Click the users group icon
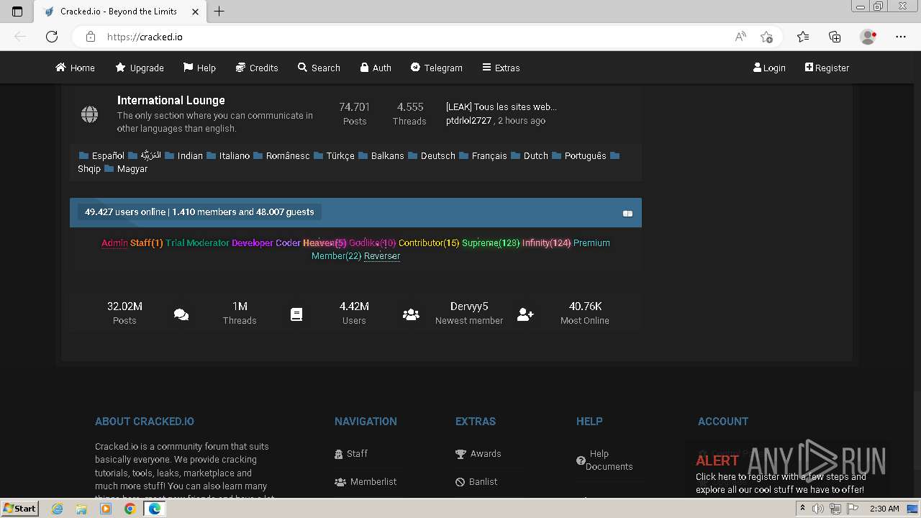The width and height of the screenshot is (921, 518). 411,314
